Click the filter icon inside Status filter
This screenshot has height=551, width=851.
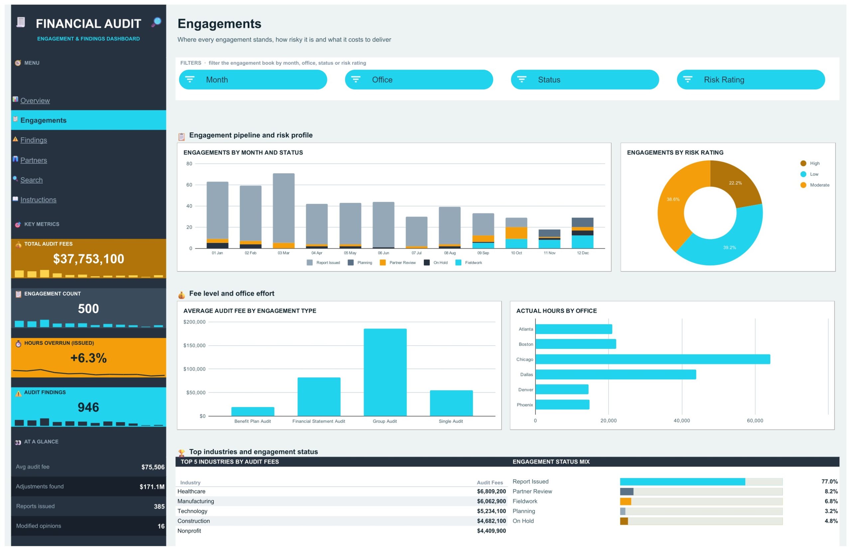click(x=522, y=79)
